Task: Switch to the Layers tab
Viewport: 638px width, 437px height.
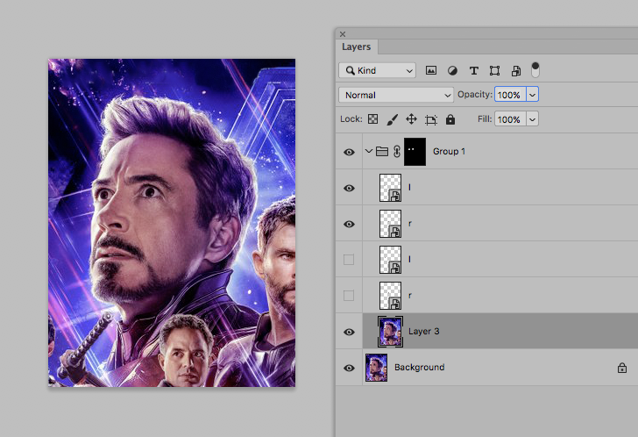Action: coord(357,47)
